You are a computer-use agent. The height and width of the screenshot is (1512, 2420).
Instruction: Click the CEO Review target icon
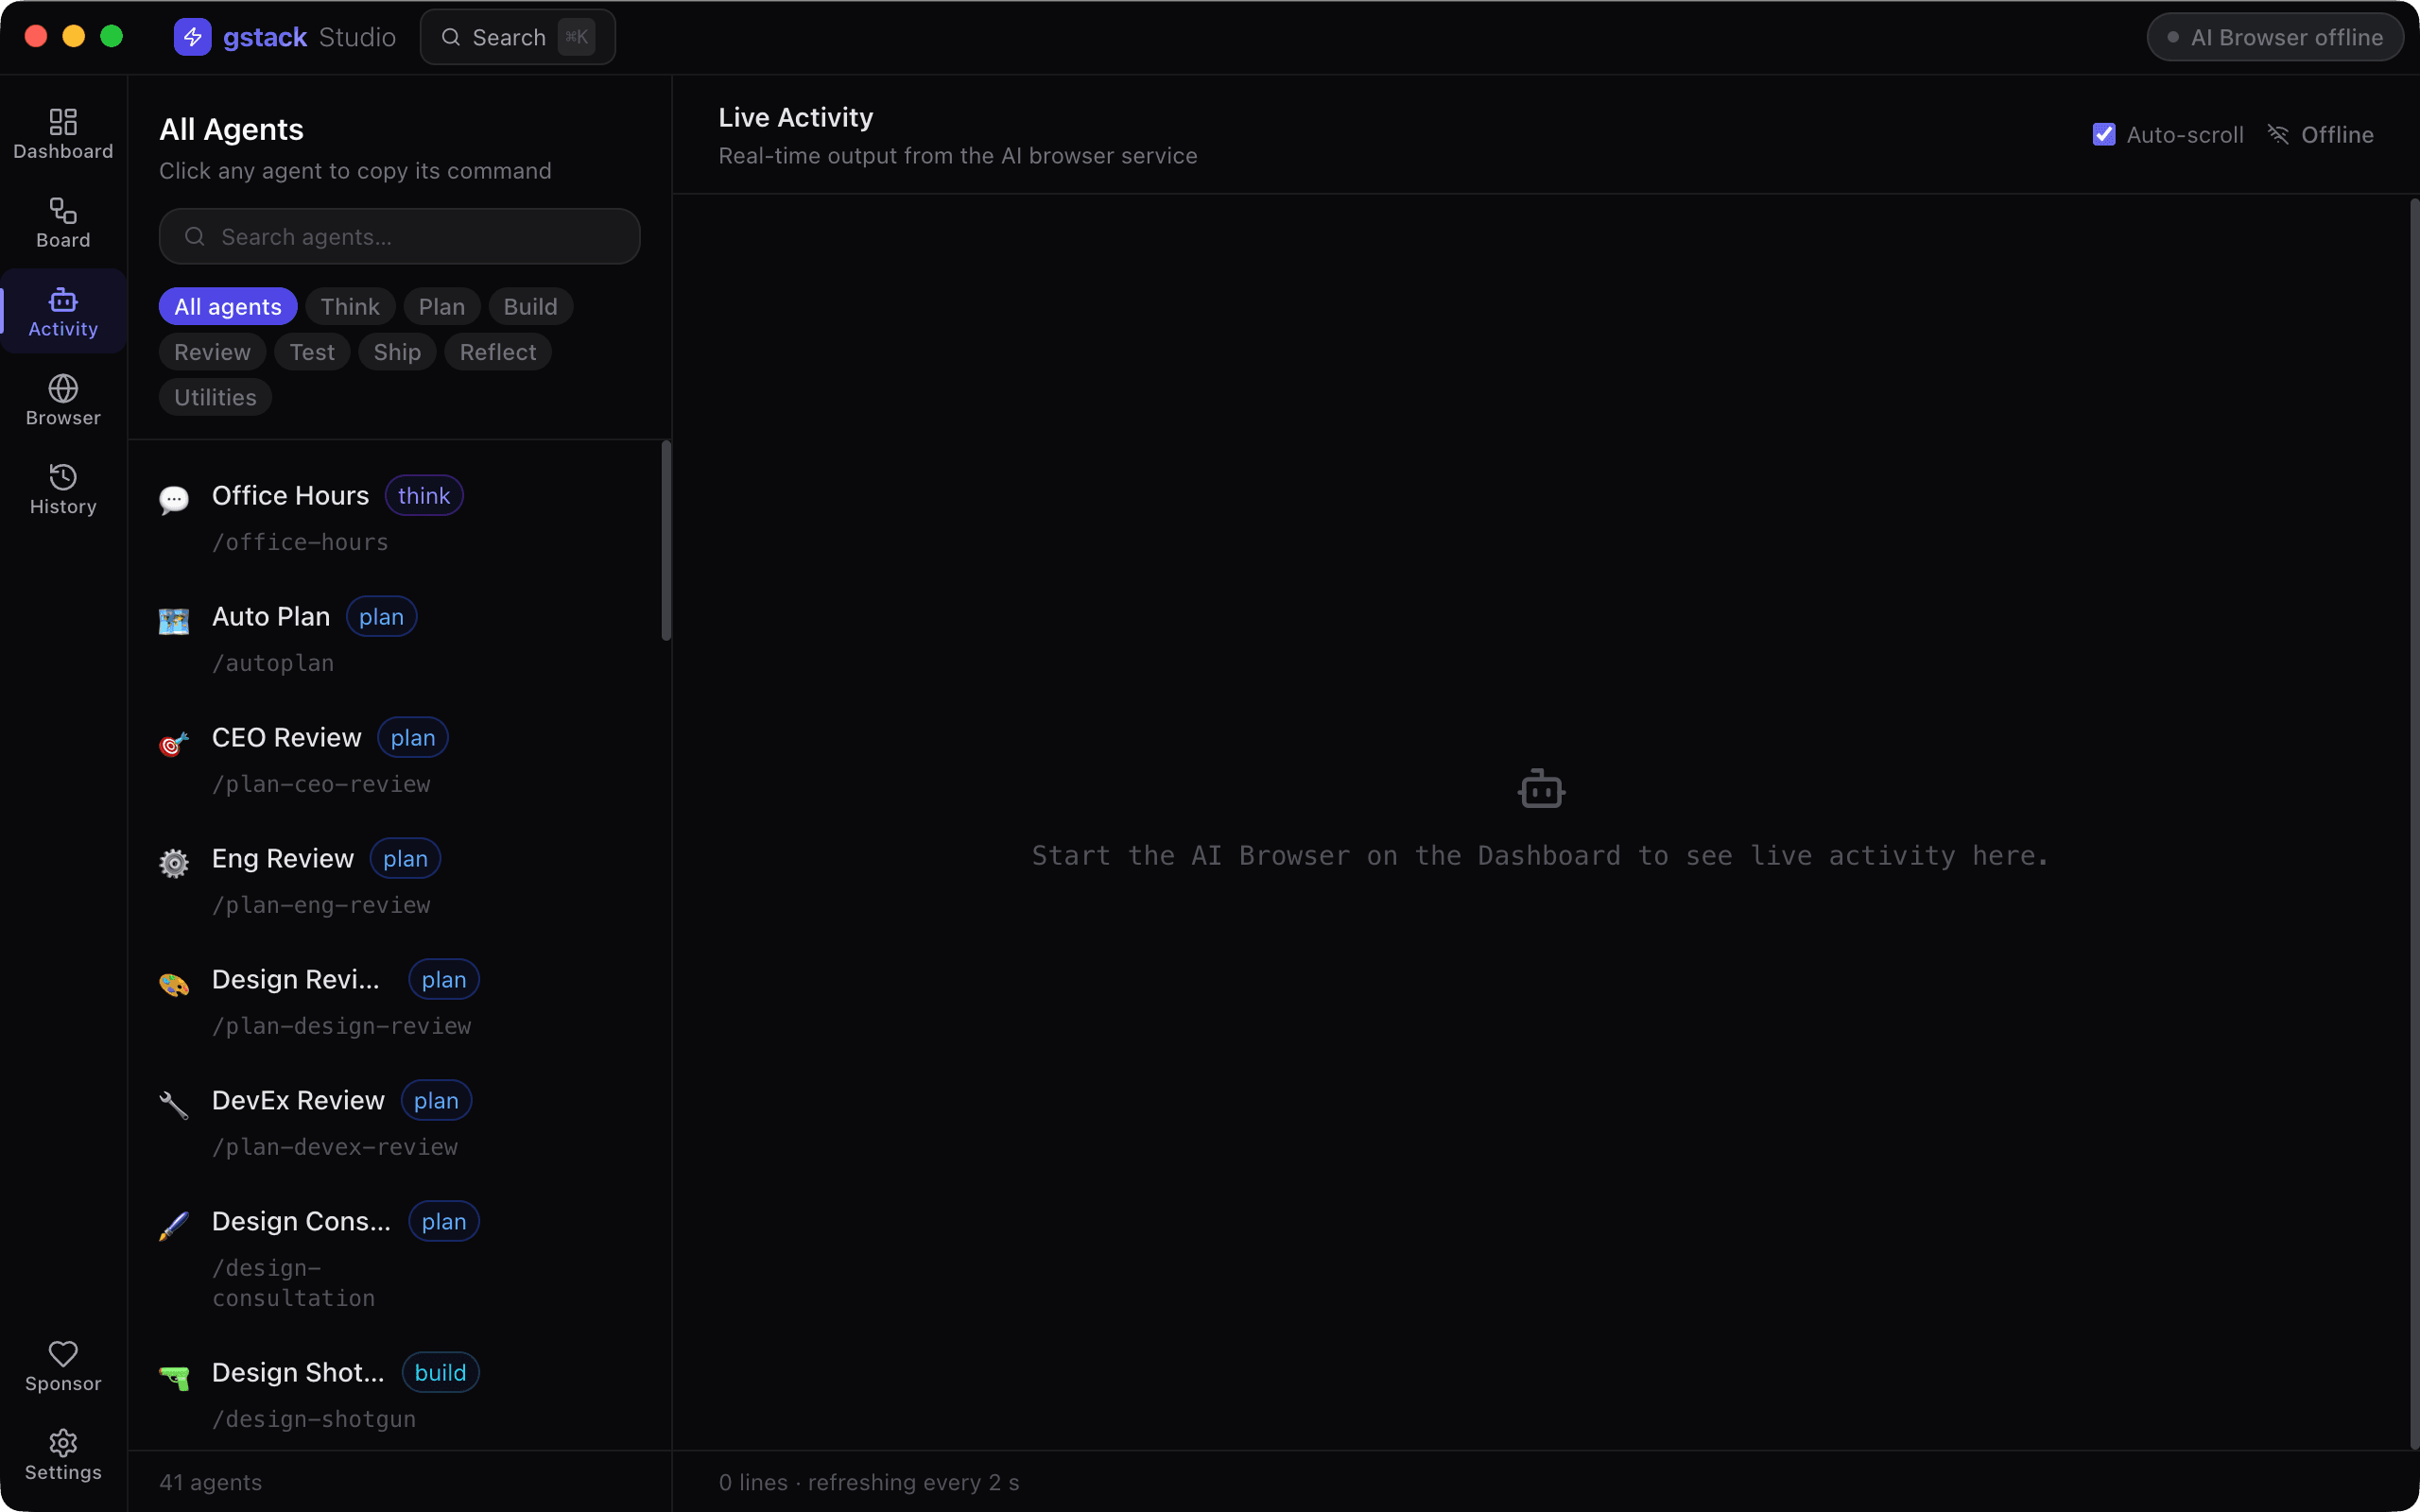coord(174,743)
